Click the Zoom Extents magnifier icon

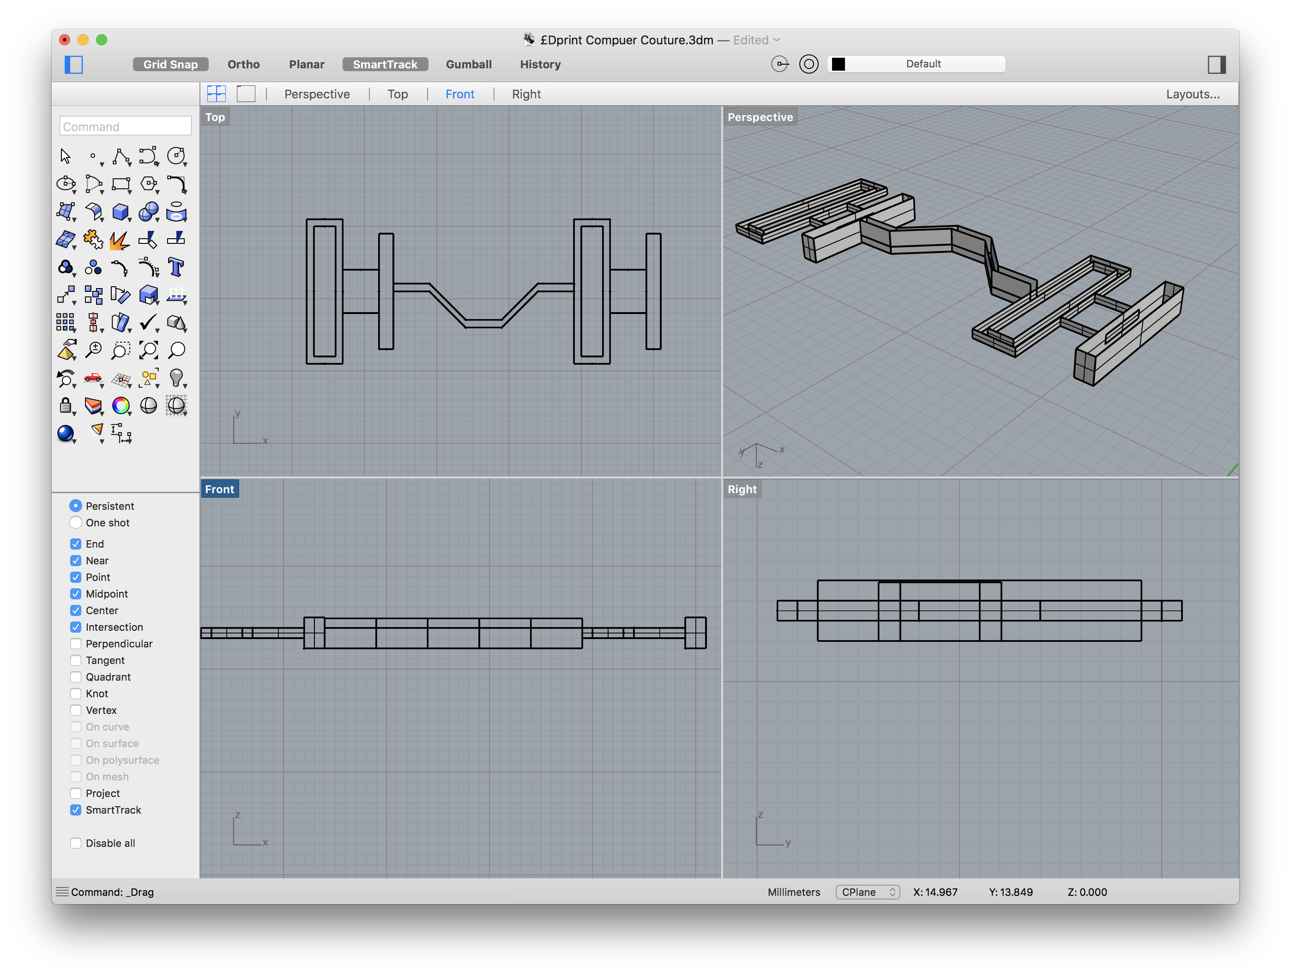(148, 350)
